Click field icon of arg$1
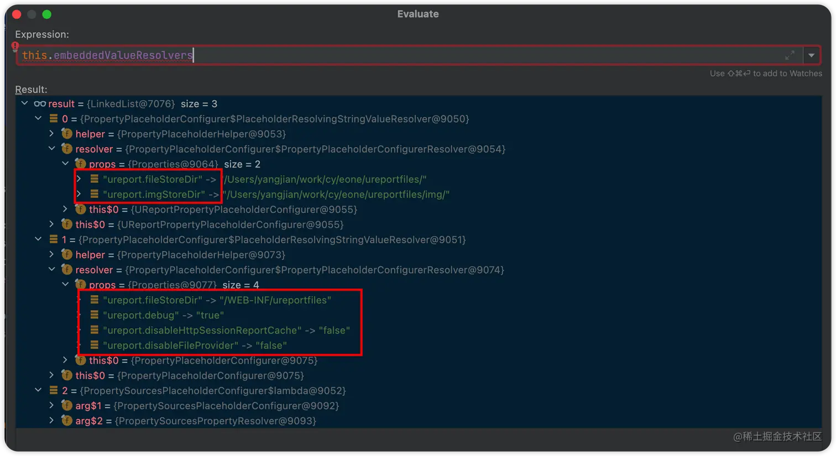 [x=67, y=405]
